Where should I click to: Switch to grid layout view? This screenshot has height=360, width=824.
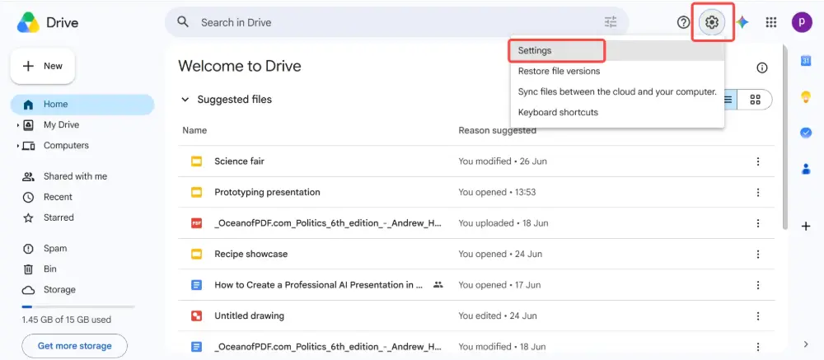coord(755,100)
